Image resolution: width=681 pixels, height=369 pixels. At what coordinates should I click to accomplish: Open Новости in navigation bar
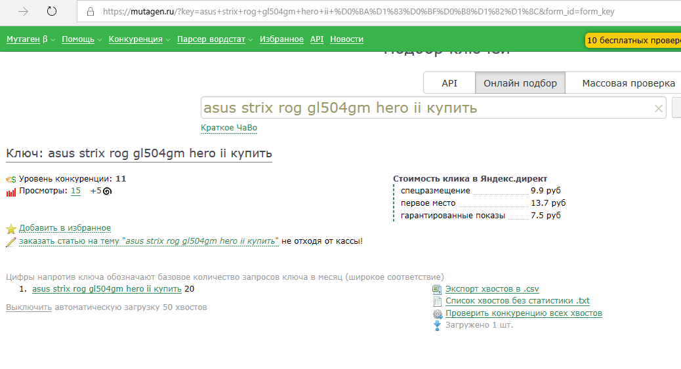pyautogui.click(x=346, y=39)
